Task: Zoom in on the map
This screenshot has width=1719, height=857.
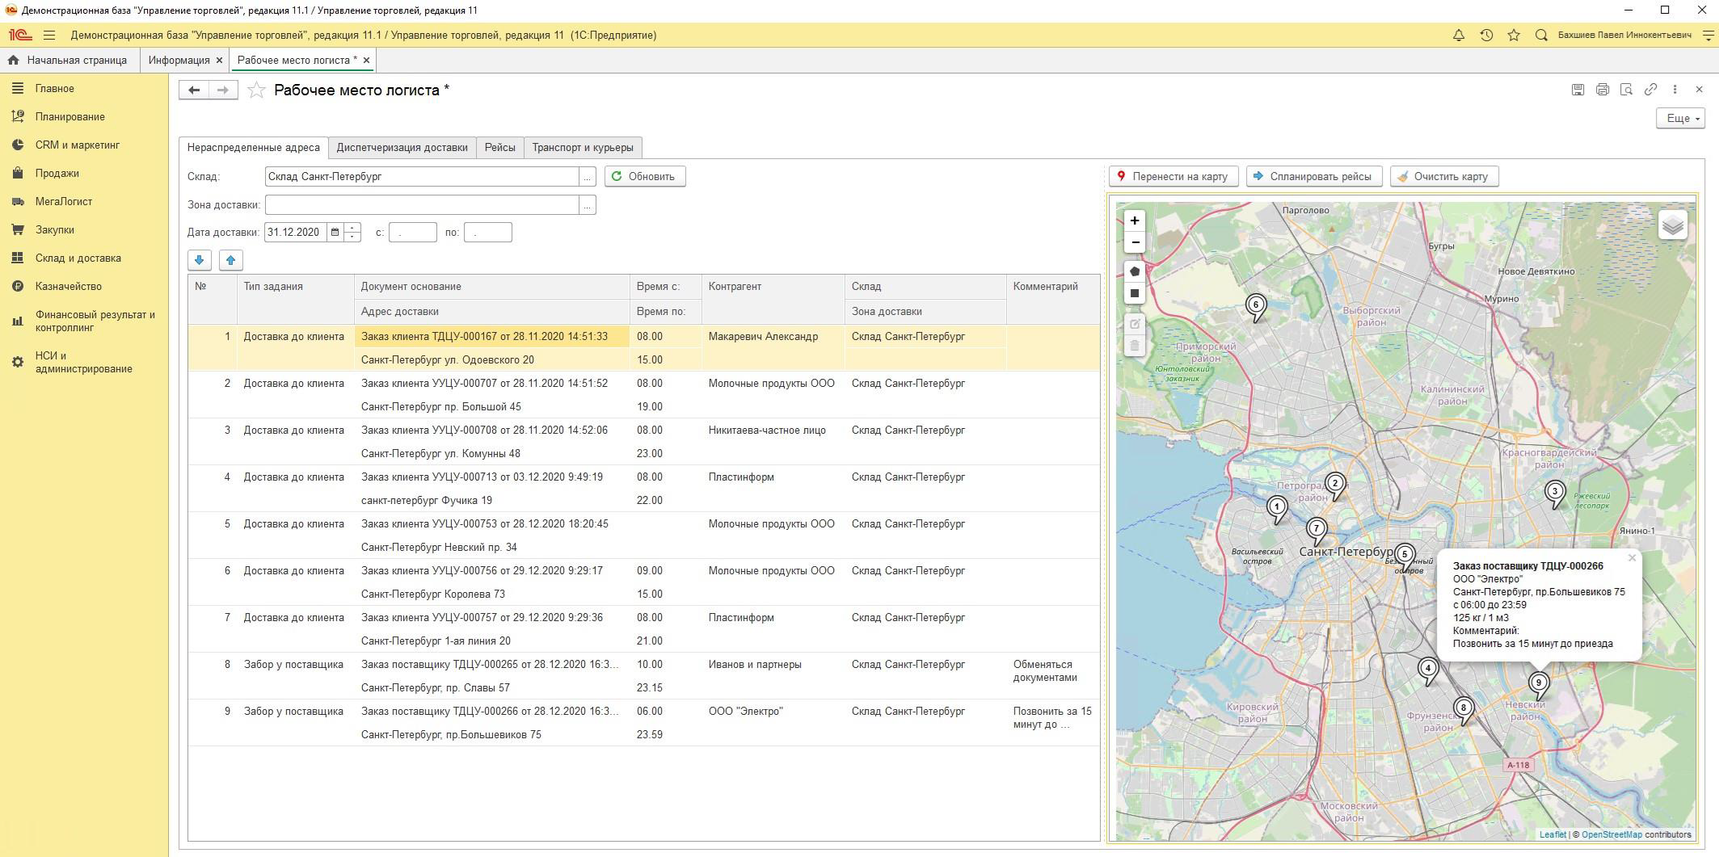Action: [x=1135, y=221]
